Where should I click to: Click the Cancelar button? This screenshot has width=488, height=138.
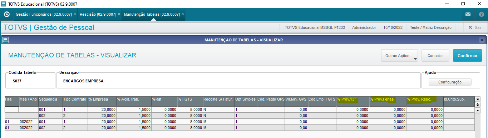point(435,56)
